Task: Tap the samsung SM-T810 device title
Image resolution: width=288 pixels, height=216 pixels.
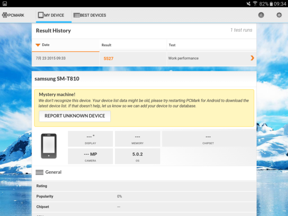Action: (57, 79)
